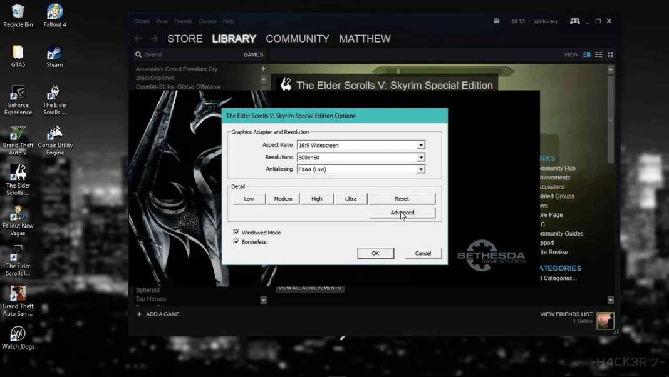This screenshot has width=669, height=377.
Task: Click the back navigation arrow
Action: pyautogui.click(x=138, y=38)
